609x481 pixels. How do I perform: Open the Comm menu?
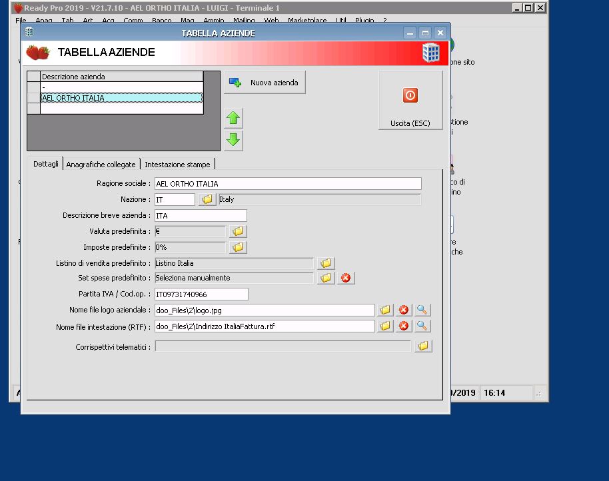pos(133,21)
